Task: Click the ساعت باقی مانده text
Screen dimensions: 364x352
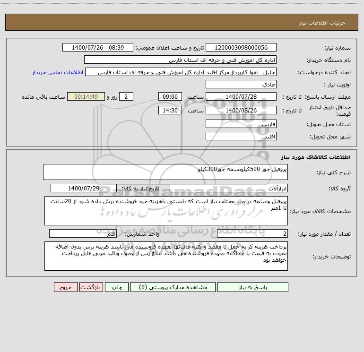Action: pos(43,97)
